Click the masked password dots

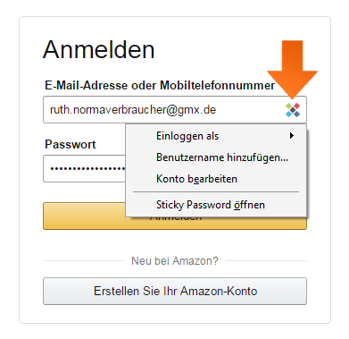87,169
